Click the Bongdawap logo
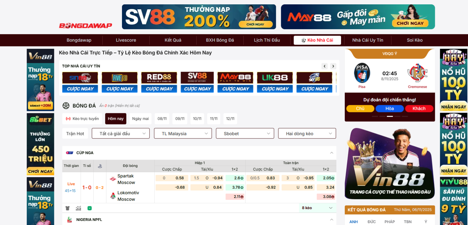The width and height of the screenshot is (468, 225). [x=85, y=26]
